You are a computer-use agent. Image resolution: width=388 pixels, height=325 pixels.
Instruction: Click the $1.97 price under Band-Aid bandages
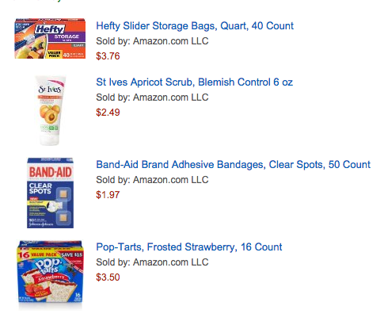pos(108,195)
